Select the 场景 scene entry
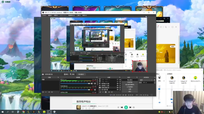The height and width of the screenshot is (114, 204). click(x=50, y=80)
